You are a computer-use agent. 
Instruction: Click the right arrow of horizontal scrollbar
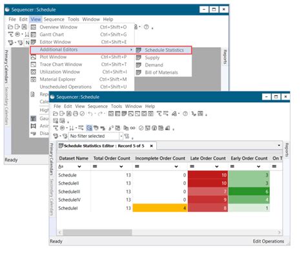tap(280, 232)
